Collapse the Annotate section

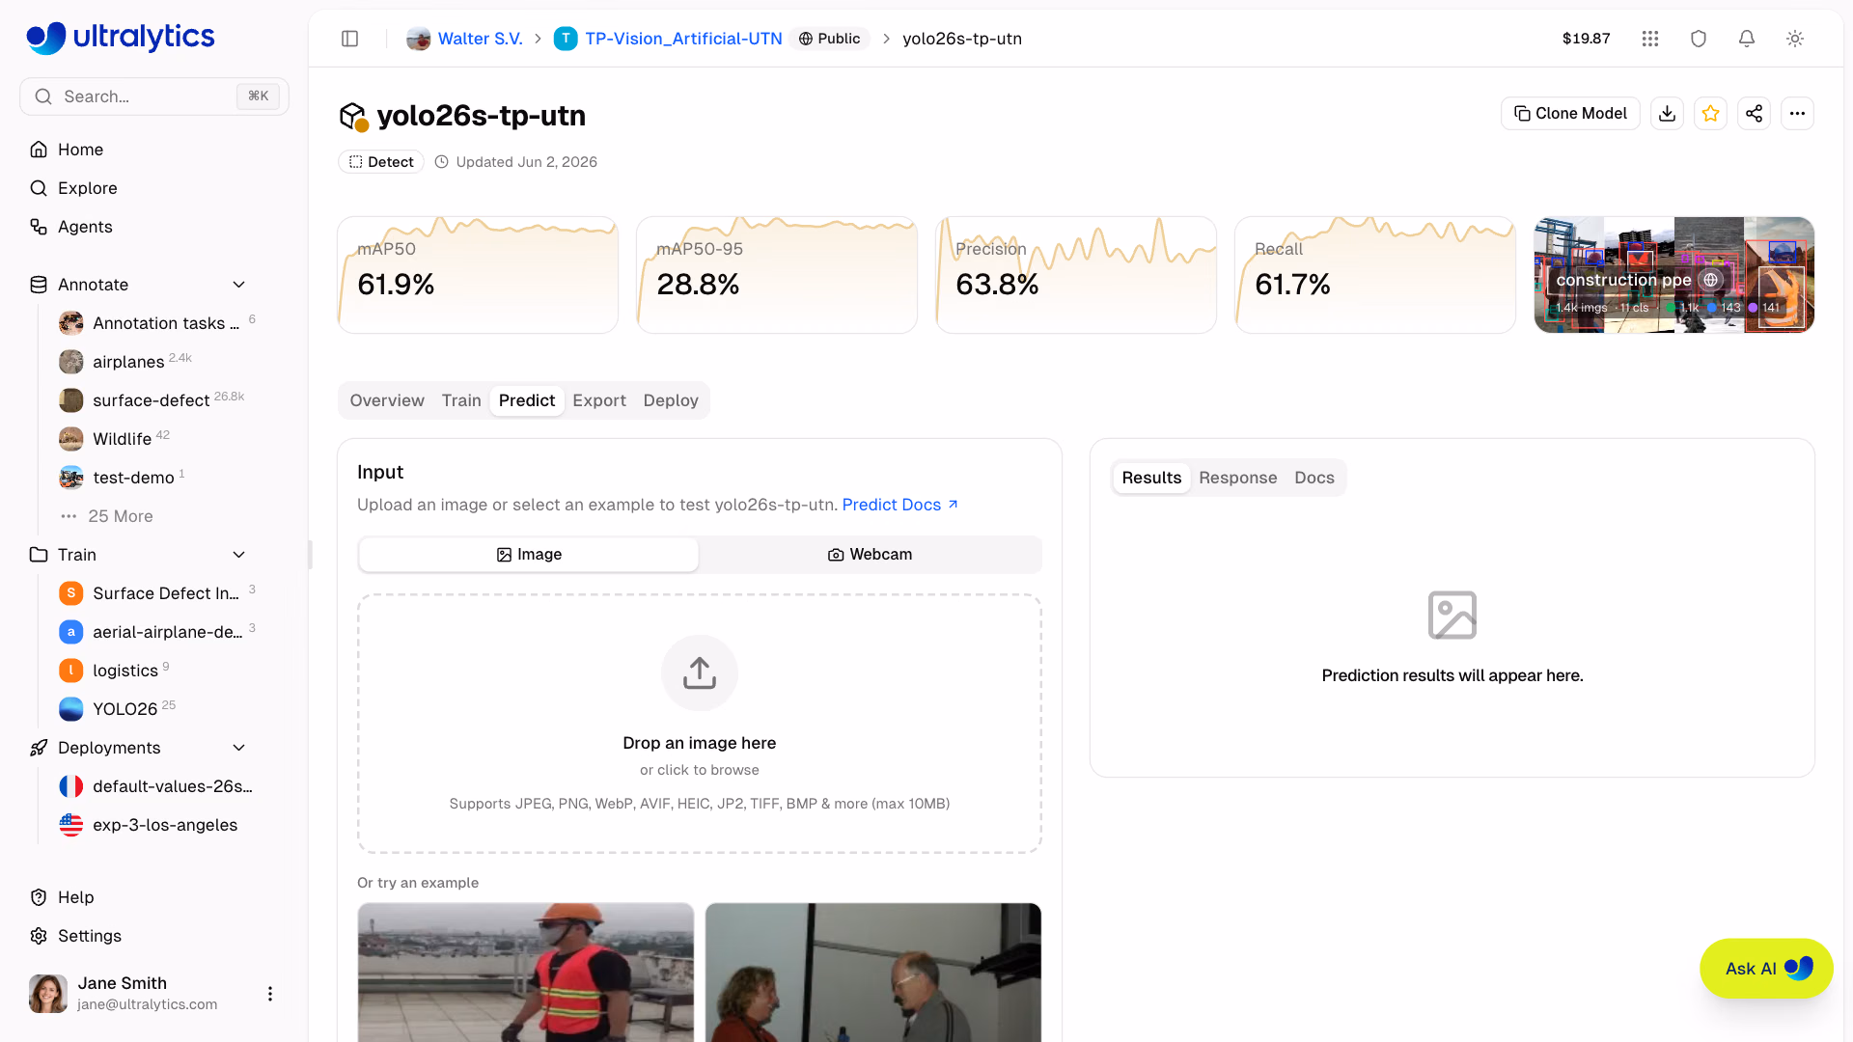click(x=239, y=285)
